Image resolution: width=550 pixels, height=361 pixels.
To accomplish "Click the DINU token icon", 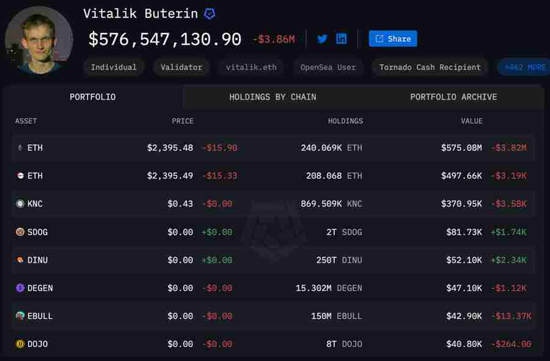I will [19, 260].
